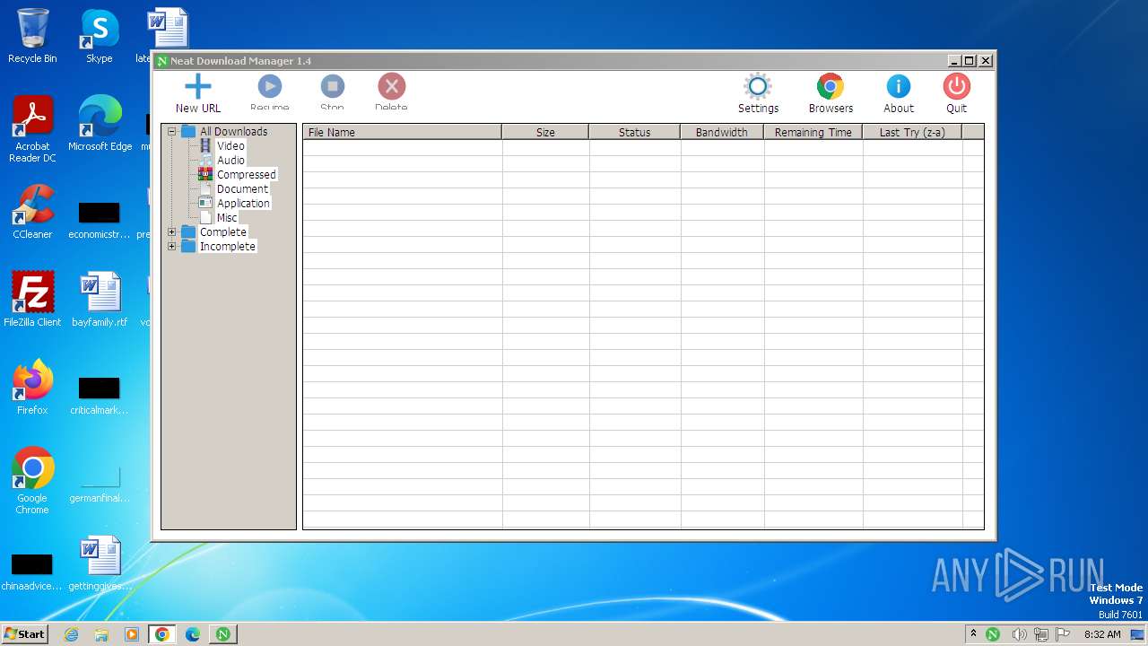Click the Resume toolbar button
This screenshot has width=1148, height=646.
269,93
